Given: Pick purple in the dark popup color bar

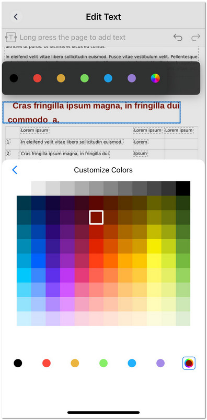Looking at the screenshot, I should (132, 78).
